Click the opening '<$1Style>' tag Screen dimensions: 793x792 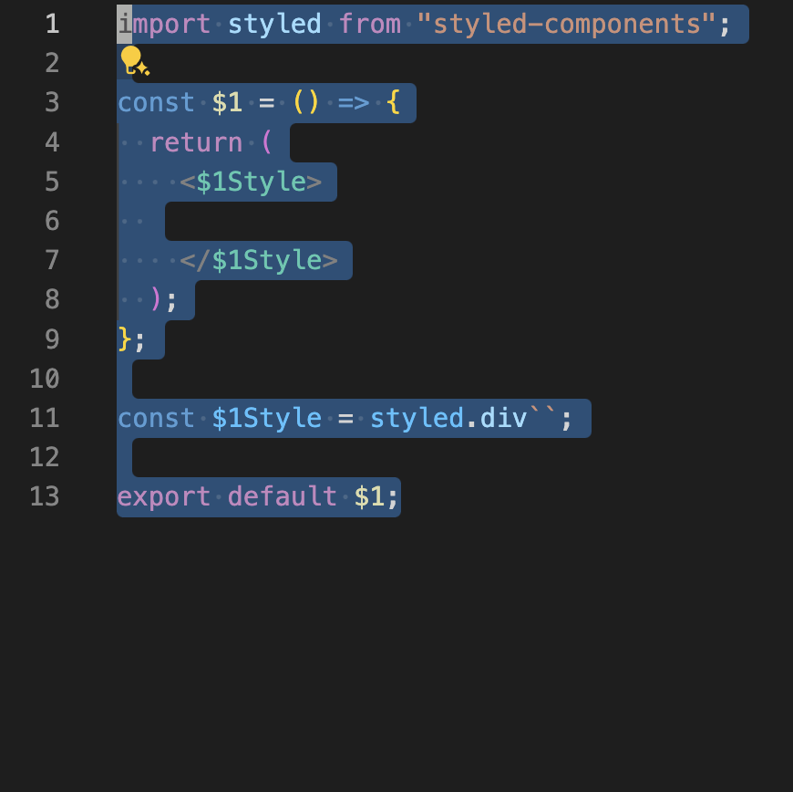pyautogui.click(x=251, y=182)
